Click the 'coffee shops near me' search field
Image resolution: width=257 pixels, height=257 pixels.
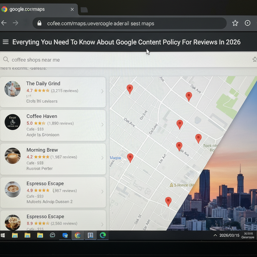click(128, 60)
